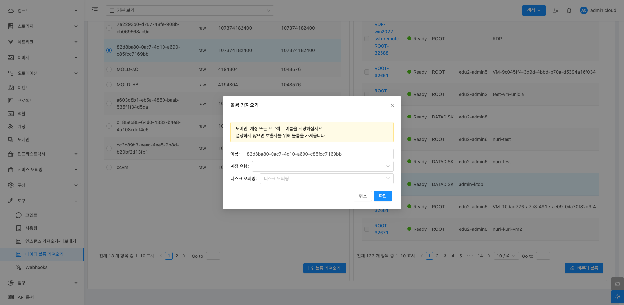Open the create project icon in header
This screenshot has width=624, height=305.
(x=555, y=10)
